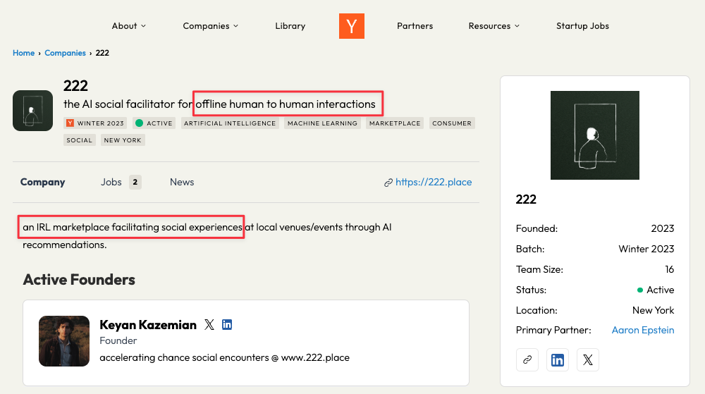The height and width of the screenshot is (394, 705).
Task: Click the CONSUMER tag
Action: point(452,123)
